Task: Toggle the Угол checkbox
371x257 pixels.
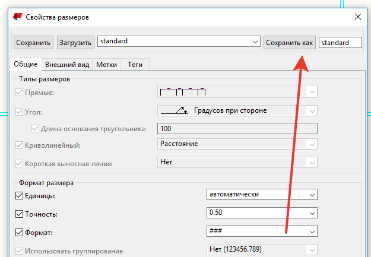Action: pos(18,112)
